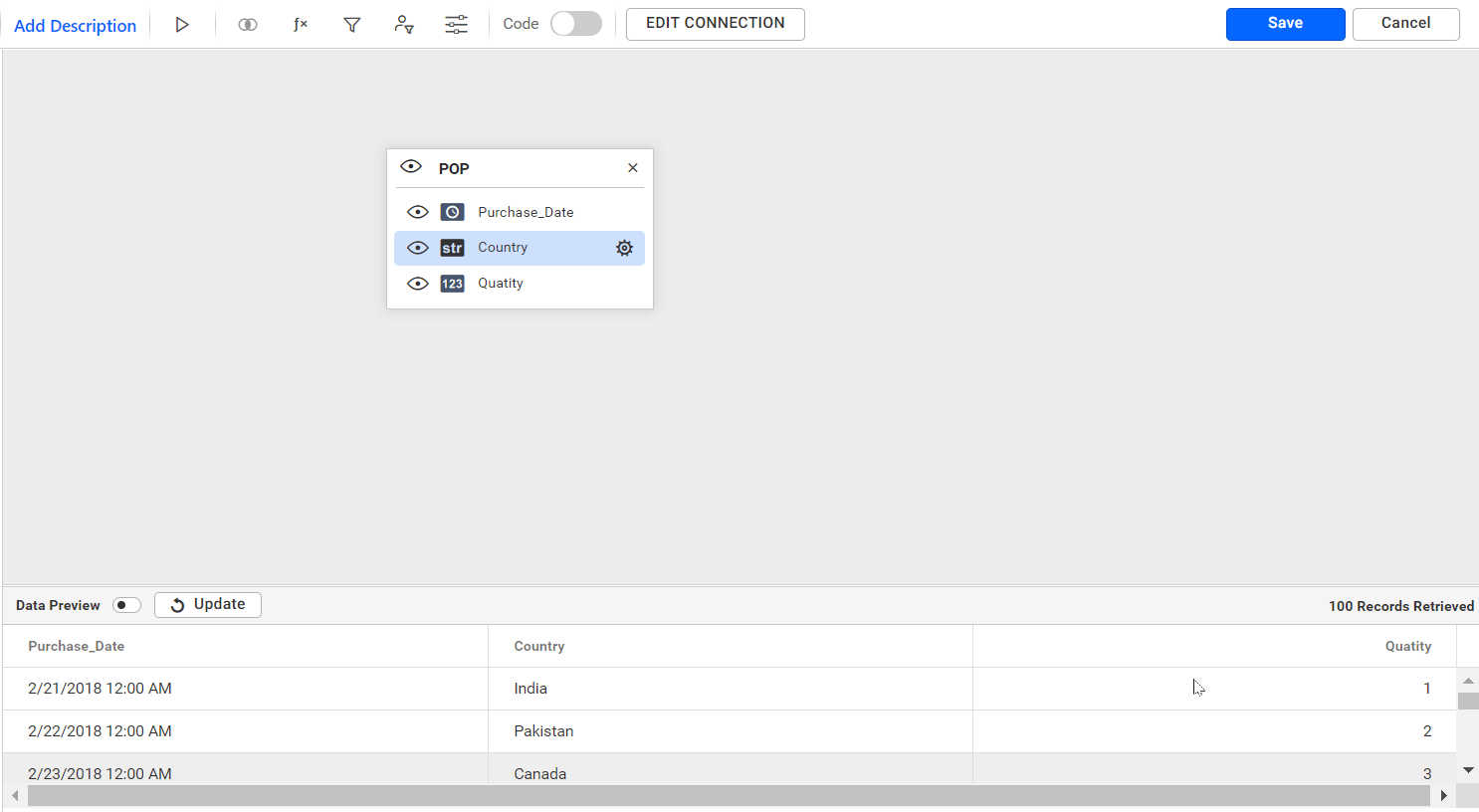Image resolution: width=1479 pixels, height=812 pixels.
Task: Open the parameter settings sliders icon
Action: 456,24
